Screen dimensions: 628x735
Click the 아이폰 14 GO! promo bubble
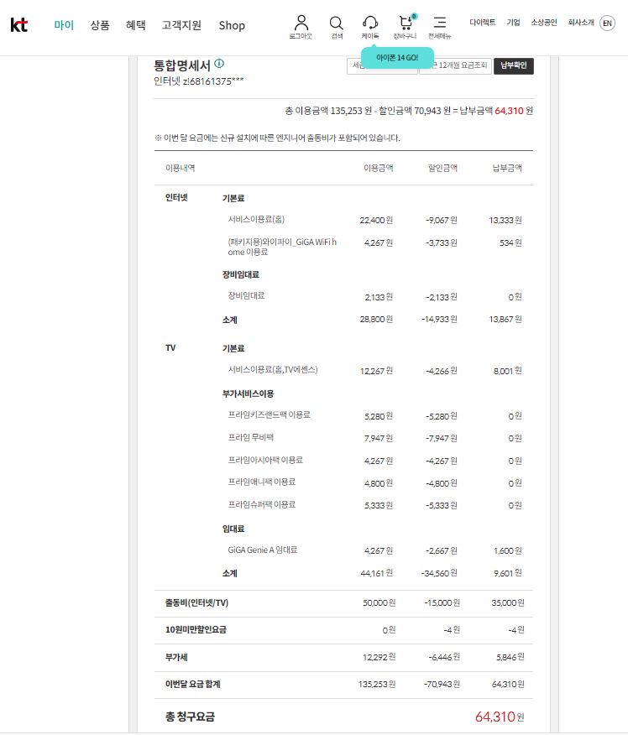coord(397,57)
